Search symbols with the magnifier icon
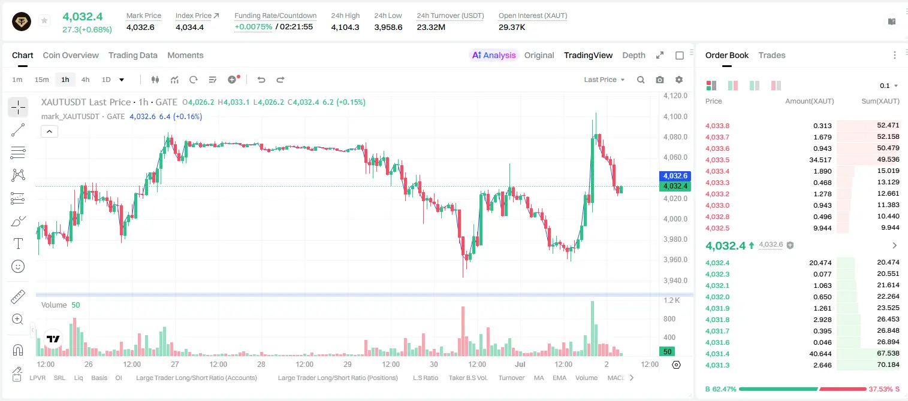Screen dimensions: 908x401 (x=641, y=80)
